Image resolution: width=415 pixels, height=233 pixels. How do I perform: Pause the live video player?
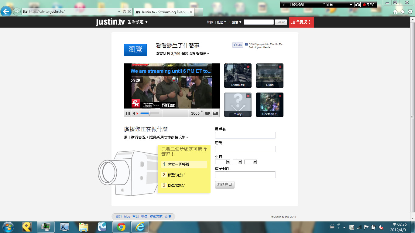pos(128,113)
